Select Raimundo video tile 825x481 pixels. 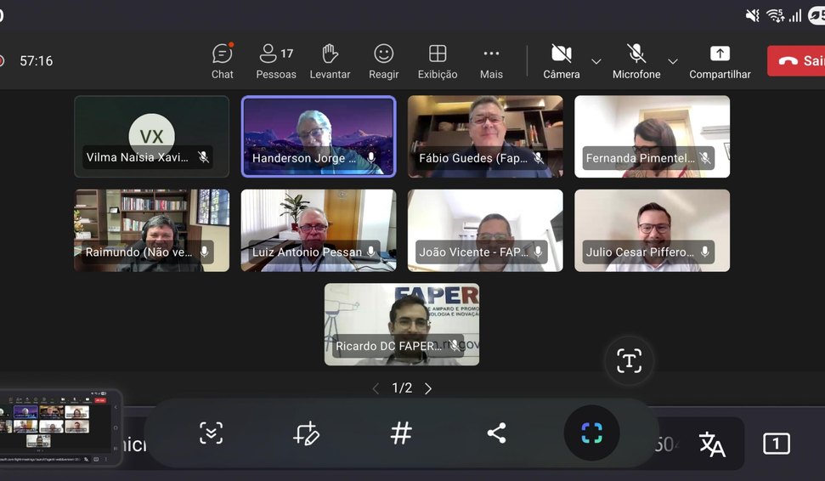pyautogui.click(x=151, y=230)
